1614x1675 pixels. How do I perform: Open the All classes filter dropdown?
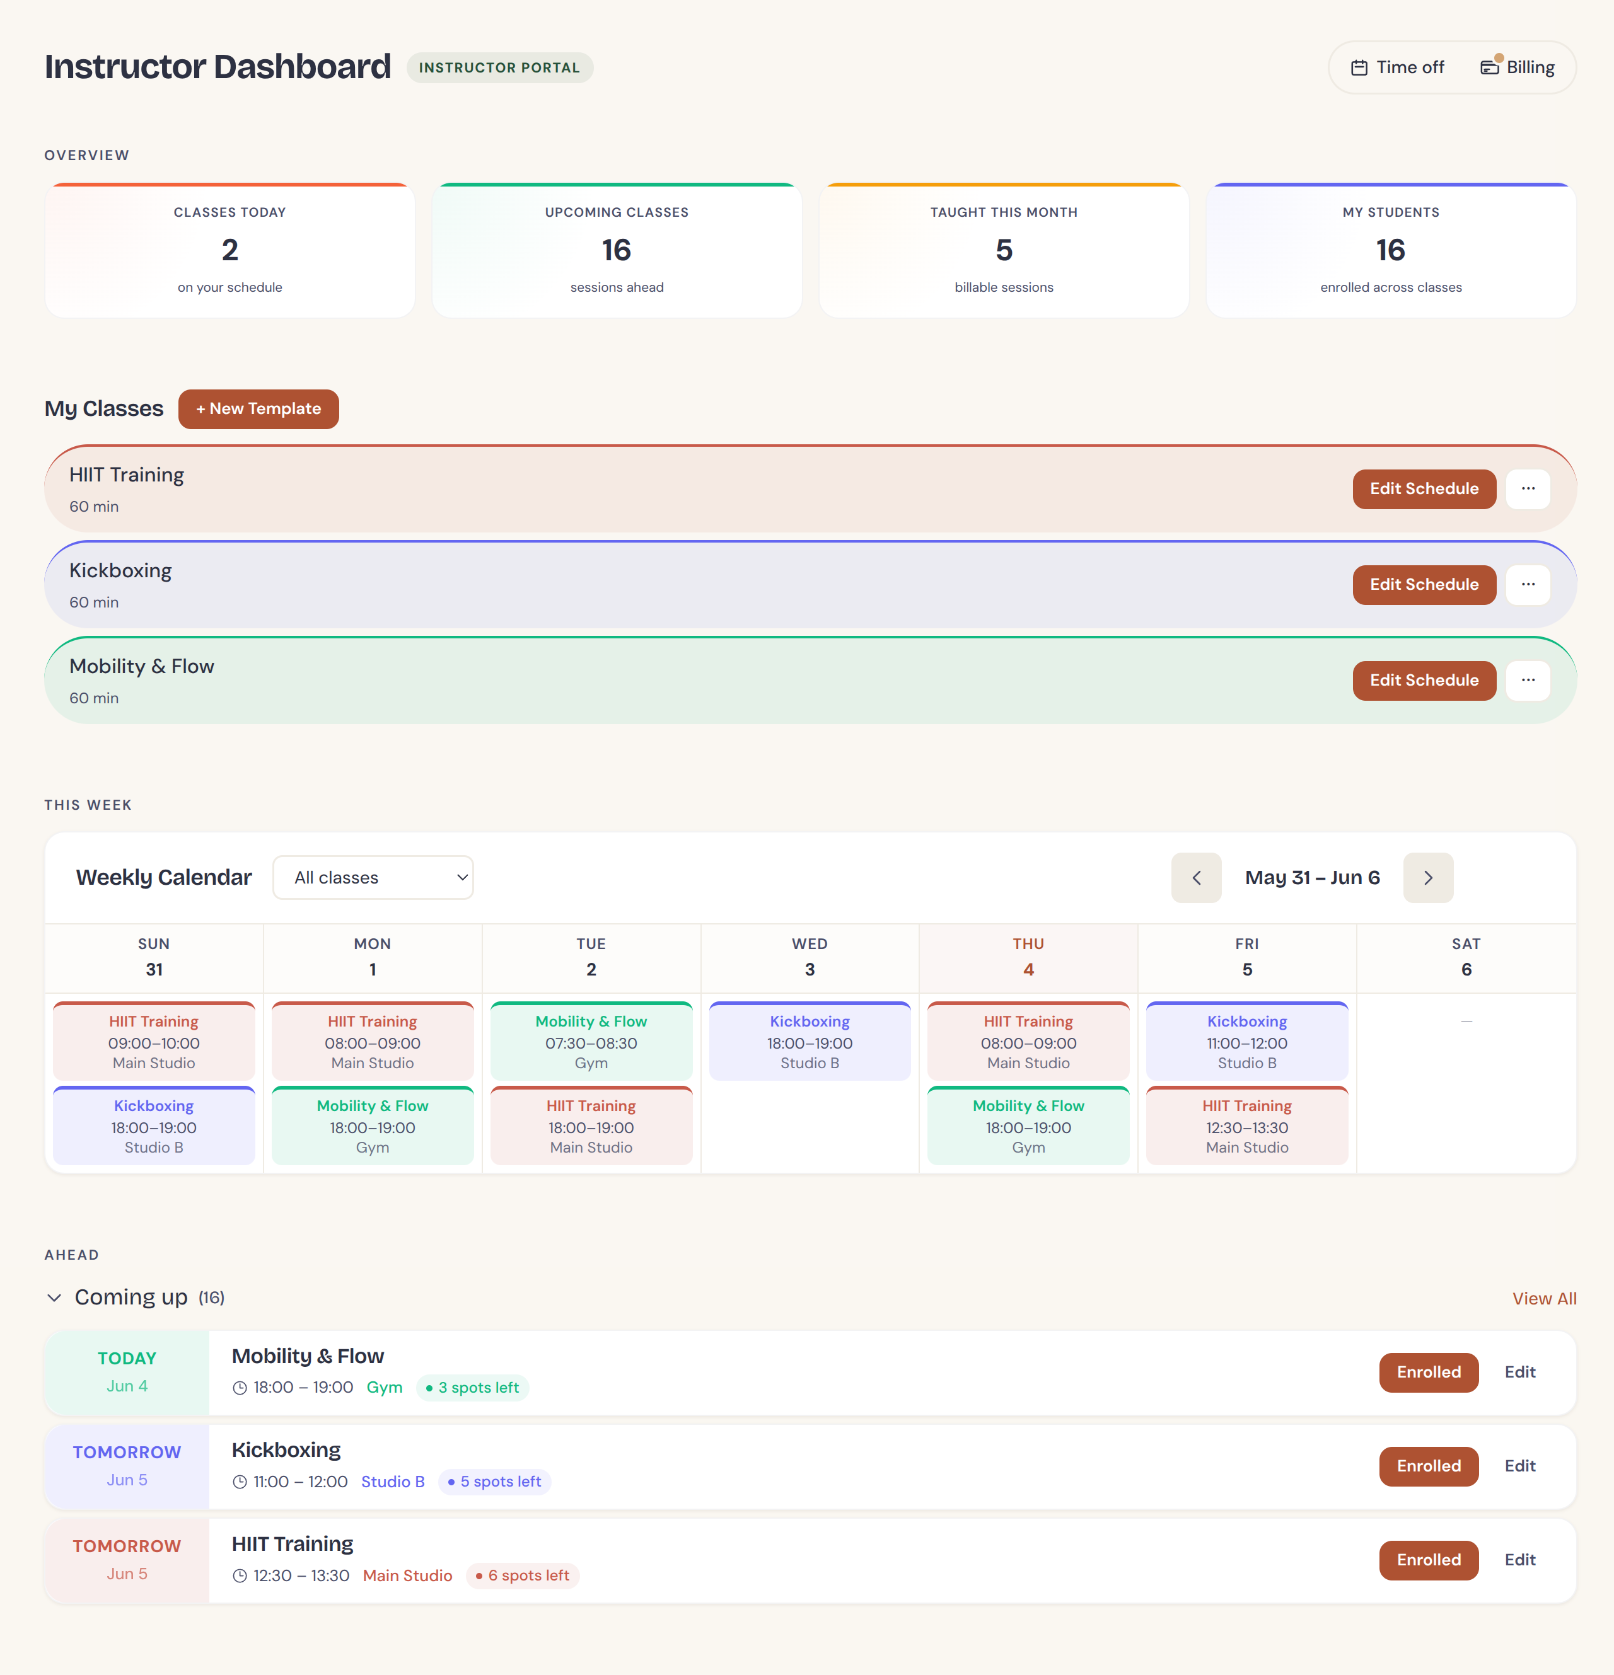pyautogui.click(x=373, y=878)
